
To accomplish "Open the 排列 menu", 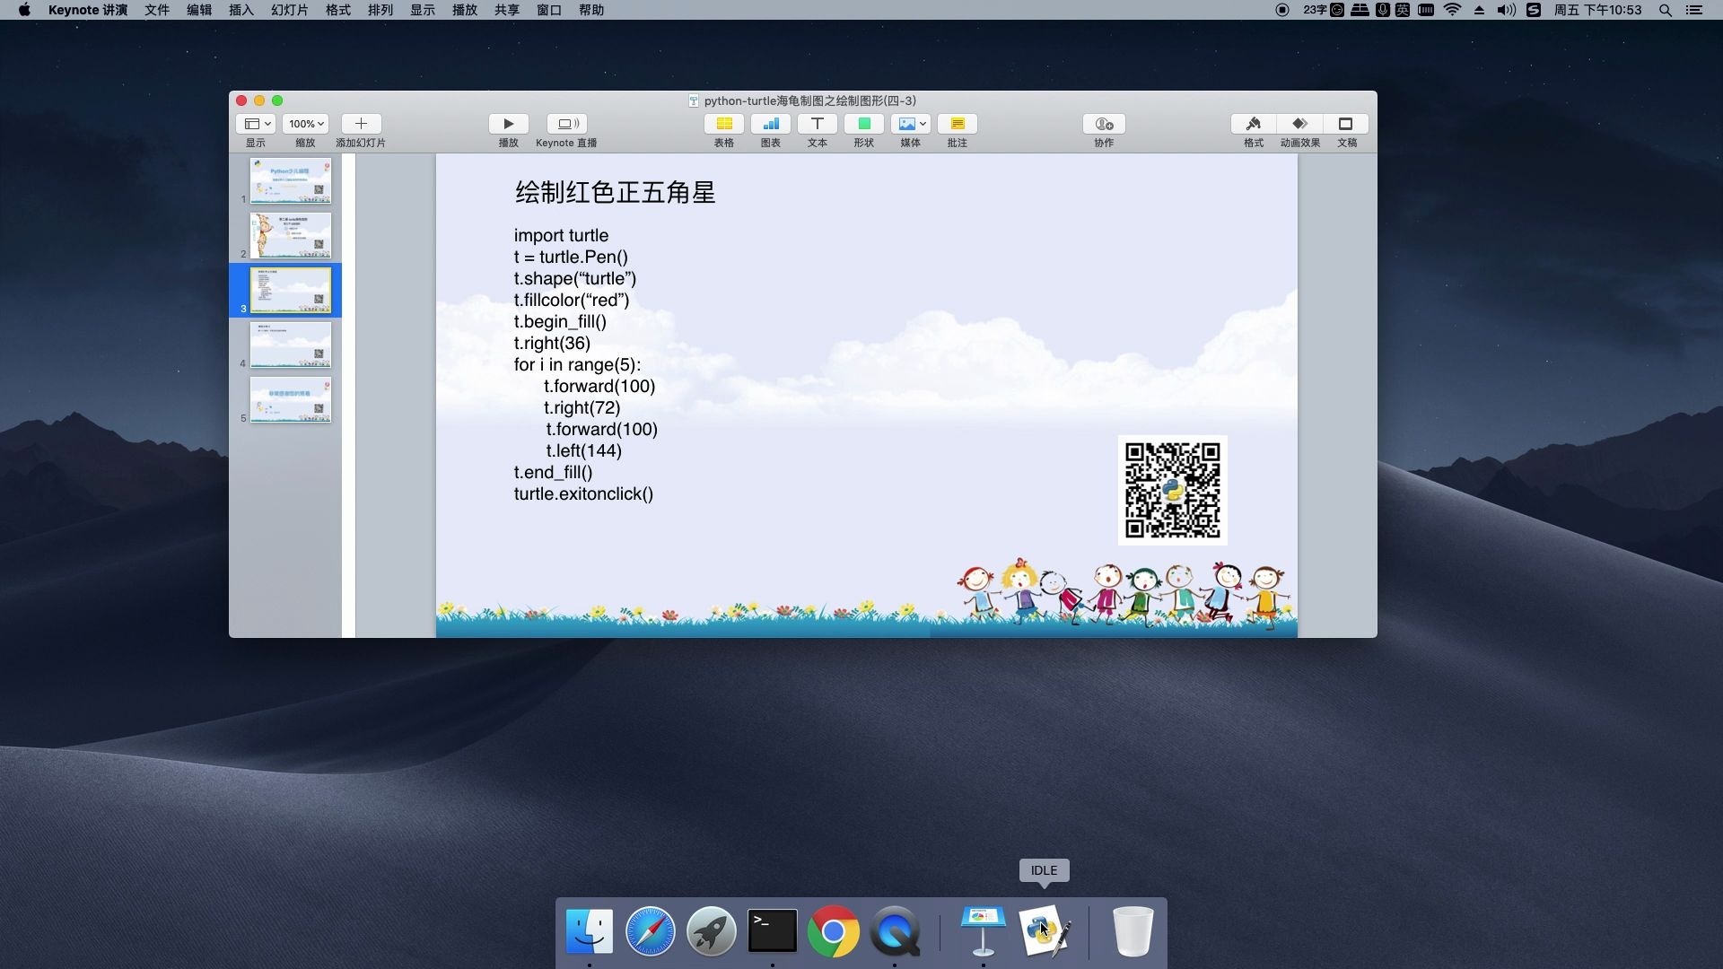I will (380, 10).
